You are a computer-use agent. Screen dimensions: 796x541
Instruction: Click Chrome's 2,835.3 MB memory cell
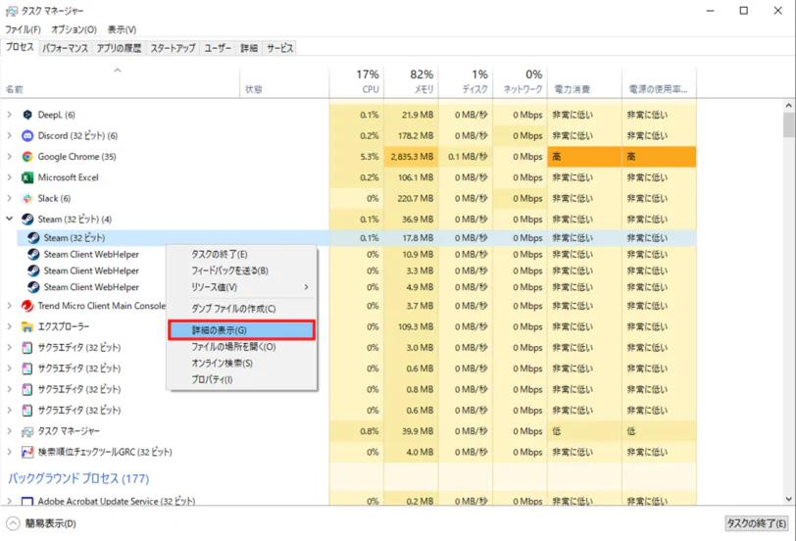click(411, 156)
